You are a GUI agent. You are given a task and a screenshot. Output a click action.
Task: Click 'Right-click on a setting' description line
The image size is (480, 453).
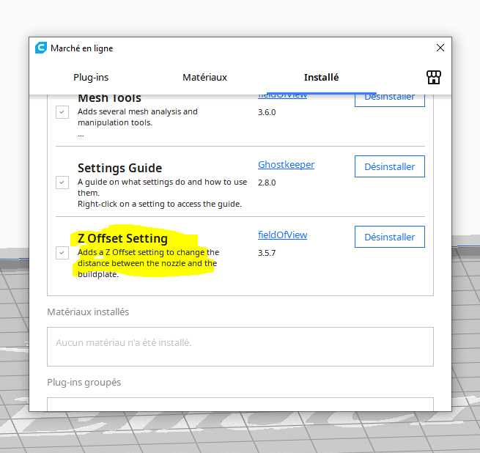pos(160,204)
